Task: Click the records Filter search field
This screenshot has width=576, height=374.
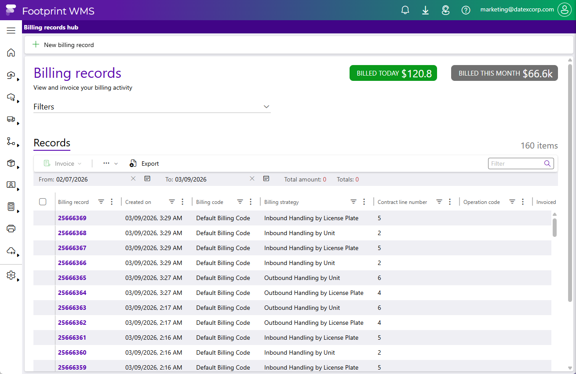Action: click(516, 163)
